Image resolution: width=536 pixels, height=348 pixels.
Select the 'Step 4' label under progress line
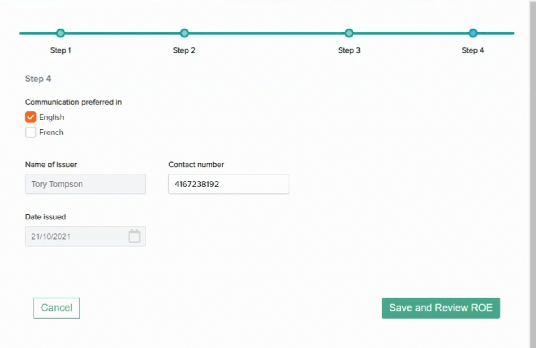[473, 50]
